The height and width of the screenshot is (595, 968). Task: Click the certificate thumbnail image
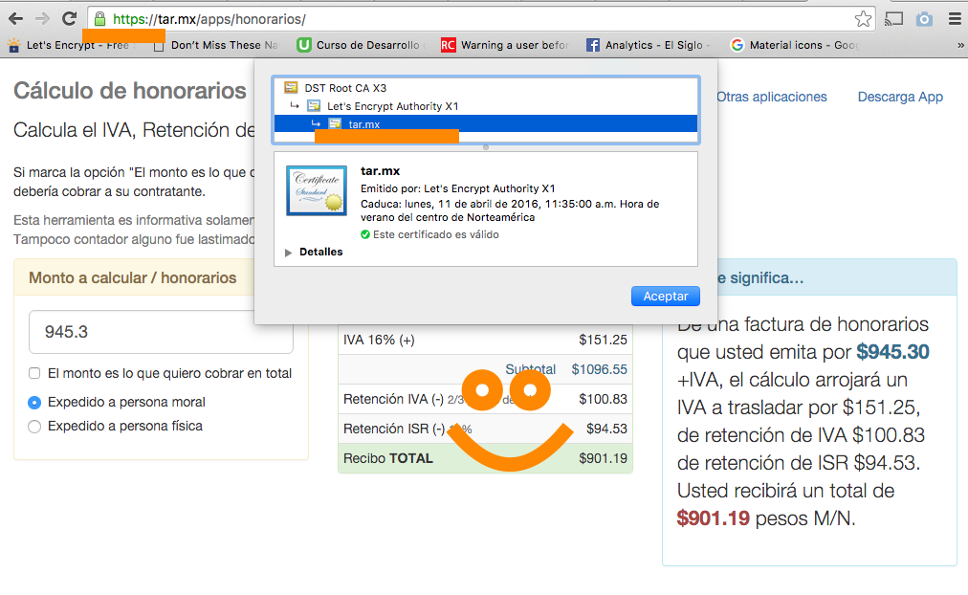coord(317,190)
